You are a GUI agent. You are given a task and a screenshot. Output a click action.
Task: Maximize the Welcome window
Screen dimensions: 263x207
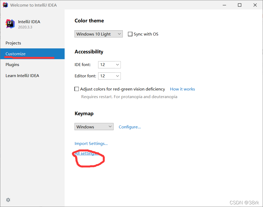pyautogui.click(x=240, y=5)
